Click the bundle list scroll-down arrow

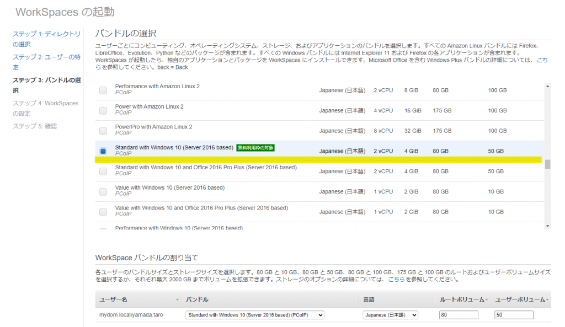coord(547,226)
